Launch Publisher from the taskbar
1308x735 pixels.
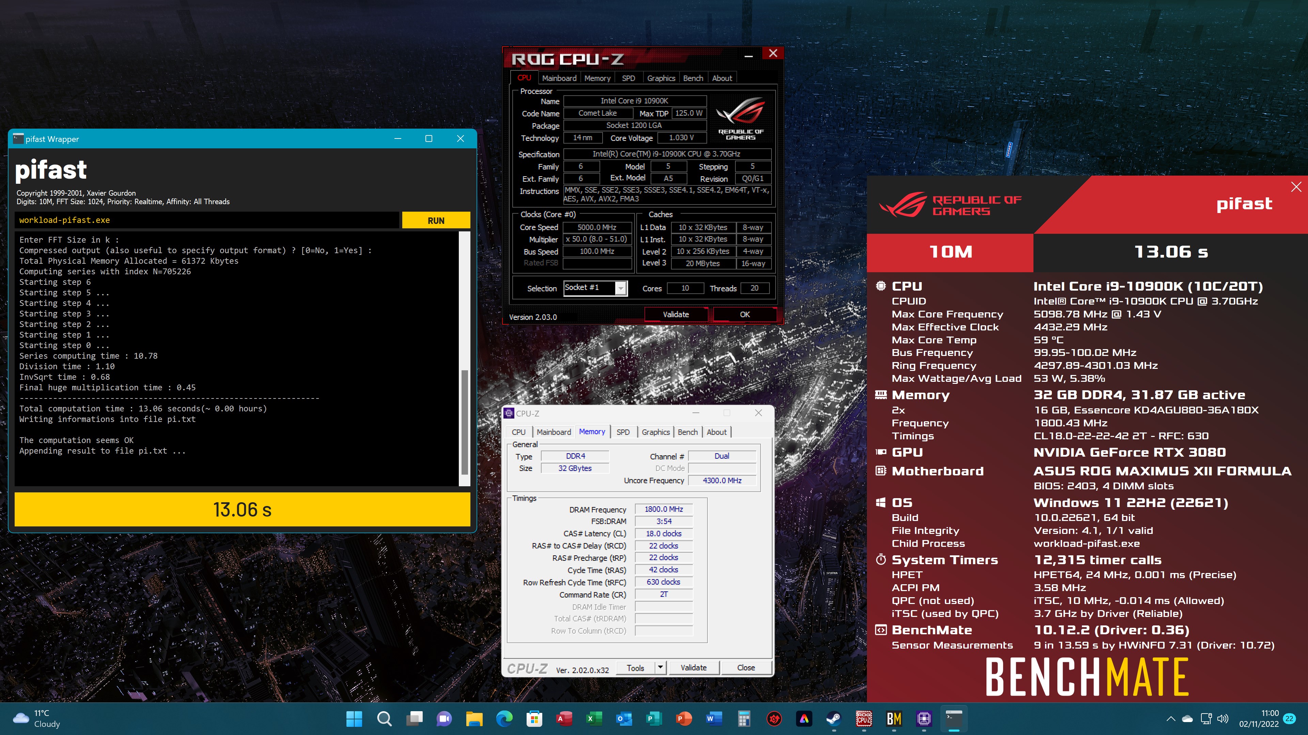(x=654, y=718)
